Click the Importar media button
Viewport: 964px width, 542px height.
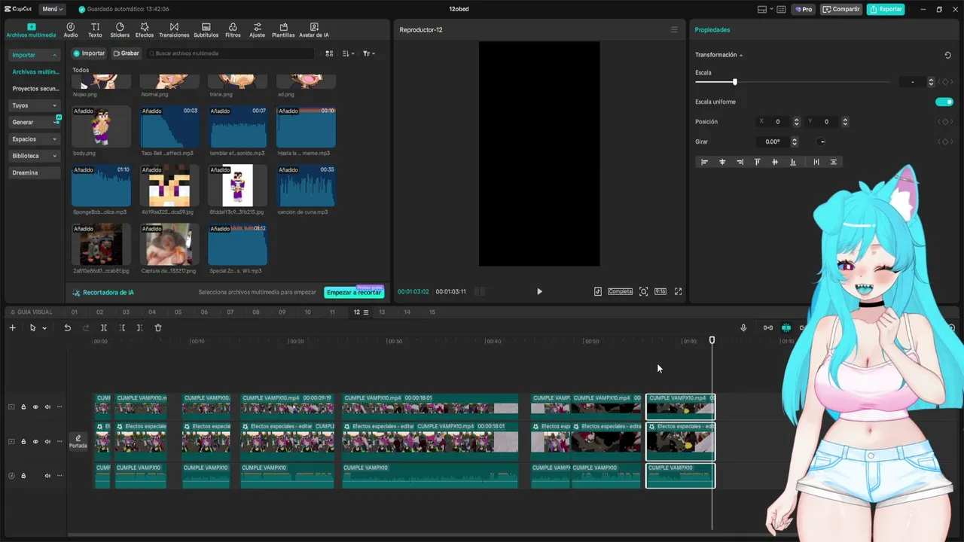coord(89,53)
